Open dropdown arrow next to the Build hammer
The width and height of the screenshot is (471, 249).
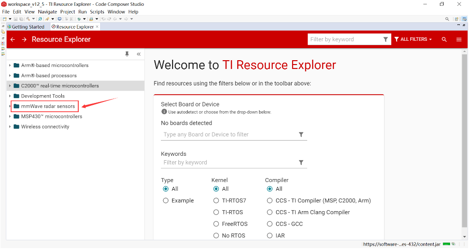[x=34, y=19]
